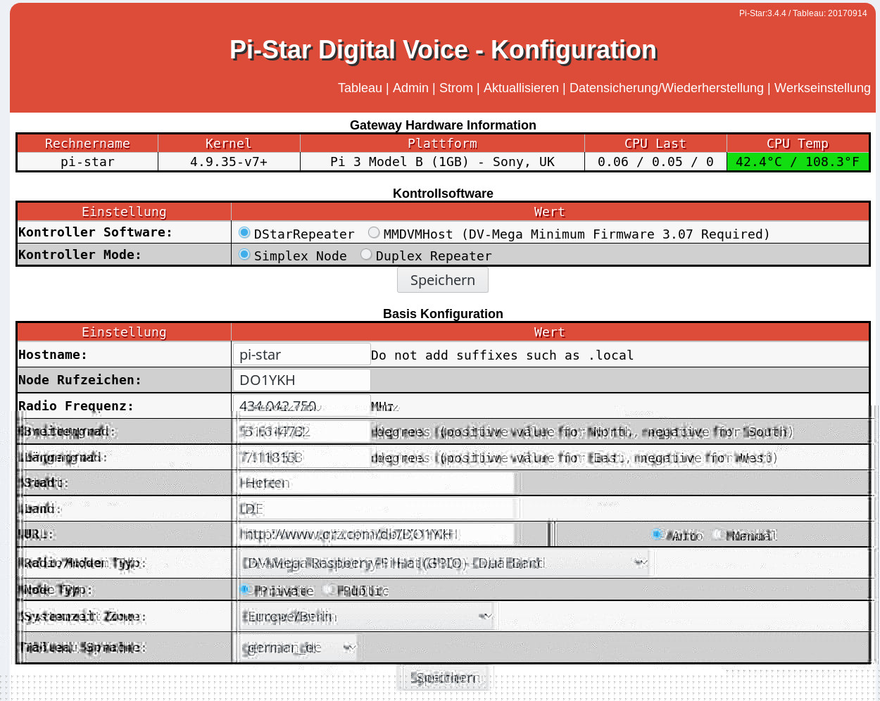
Task: Open the Tableau Sprache language dropdown
Action: pyautogui.click(x=298, y=648)
